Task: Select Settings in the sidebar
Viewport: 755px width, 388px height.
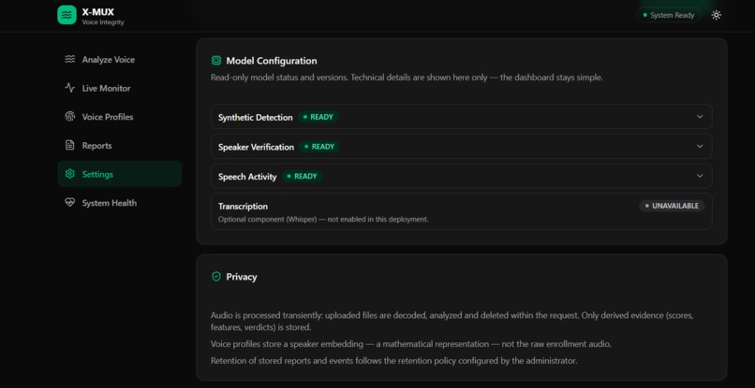Action: pos(119,174)
